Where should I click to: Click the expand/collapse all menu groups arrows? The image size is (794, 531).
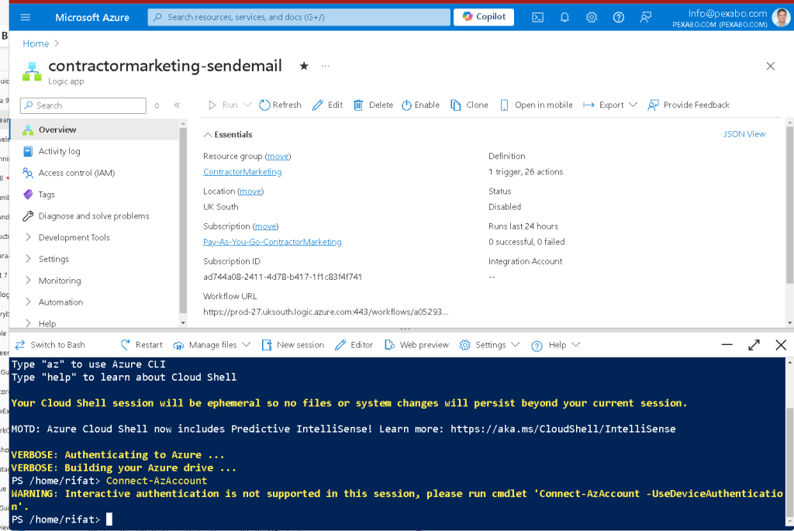pos(157,105)
